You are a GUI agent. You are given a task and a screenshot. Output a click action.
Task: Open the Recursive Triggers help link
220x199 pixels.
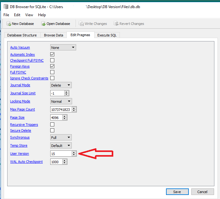click(24, 125)
